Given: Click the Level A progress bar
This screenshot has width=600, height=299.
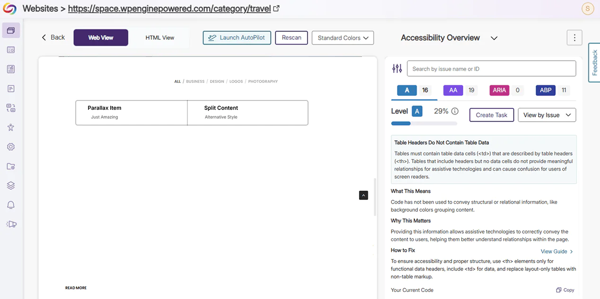Looking at the screenshot, I should (424, 123).
